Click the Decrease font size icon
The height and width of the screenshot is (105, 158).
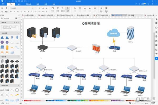pos(43,8)
